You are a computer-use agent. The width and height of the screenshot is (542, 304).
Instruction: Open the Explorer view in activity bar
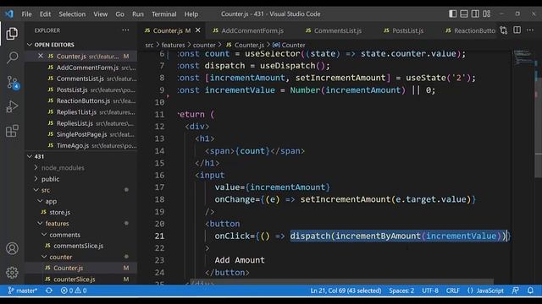[12, 34]
